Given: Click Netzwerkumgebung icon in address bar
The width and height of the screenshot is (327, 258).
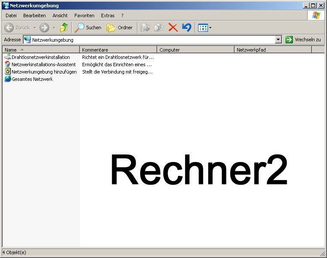Looking at the screenshot, I should pos(28,40).
